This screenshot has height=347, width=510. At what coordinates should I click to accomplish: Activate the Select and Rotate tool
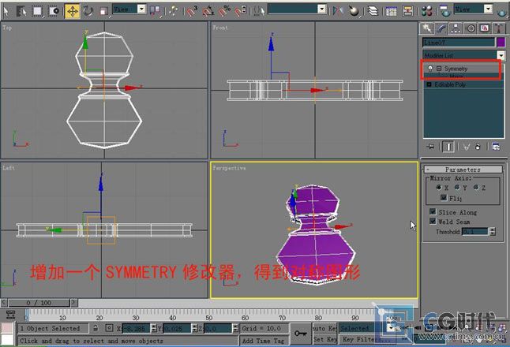point(88,11)
